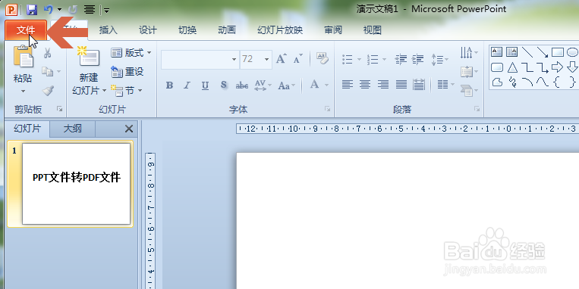Cut selection with the scissors icon
Screen dimensions: 579x289
[47, 53]
